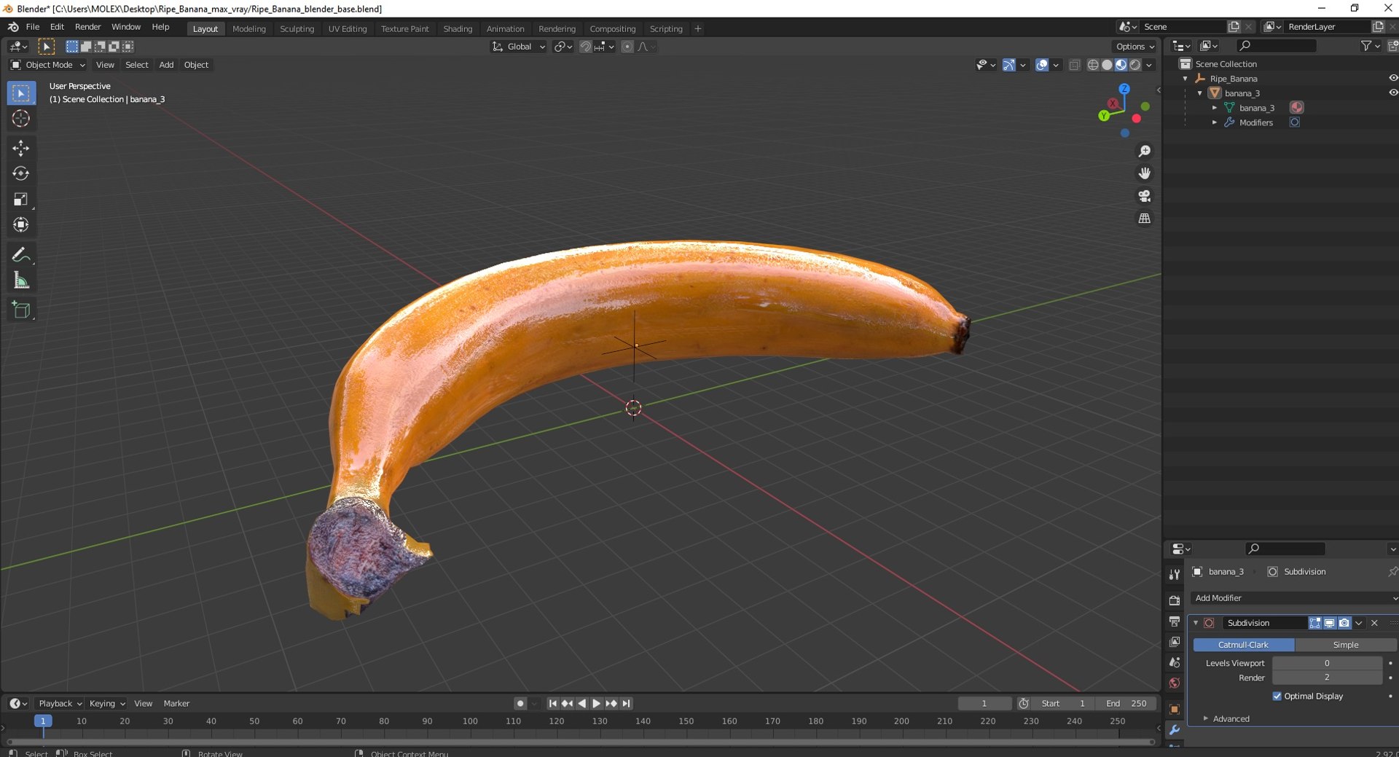
Task: Select Simple subdivision type
Action: pyautogui.click(x=1345, y=645)
